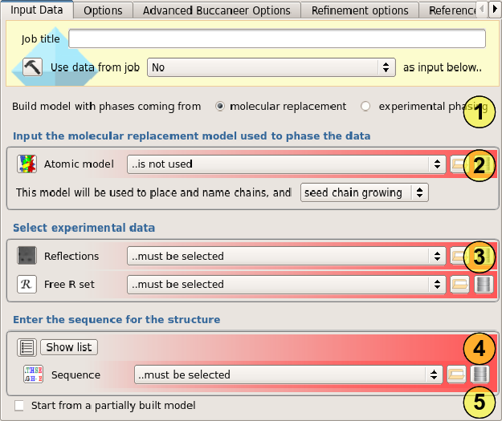The width and height of the screenshot is (502, 421).
Task: Open database for Free R set
Action: coord(483,284)
